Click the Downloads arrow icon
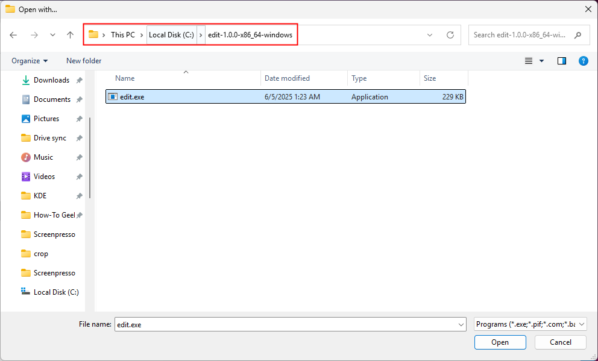The height and width of the screenshot is (361, 598). coord(25,80)
